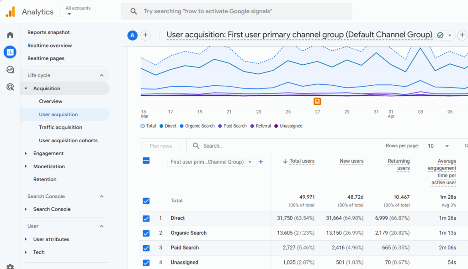Toggle the Paid Search row checkbox
The height and width of the screenshot is (269, 468).
coord(146,248)
